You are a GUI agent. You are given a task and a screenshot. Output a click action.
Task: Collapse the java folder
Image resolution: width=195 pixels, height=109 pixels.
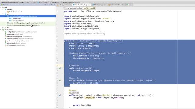pos(3,14)
